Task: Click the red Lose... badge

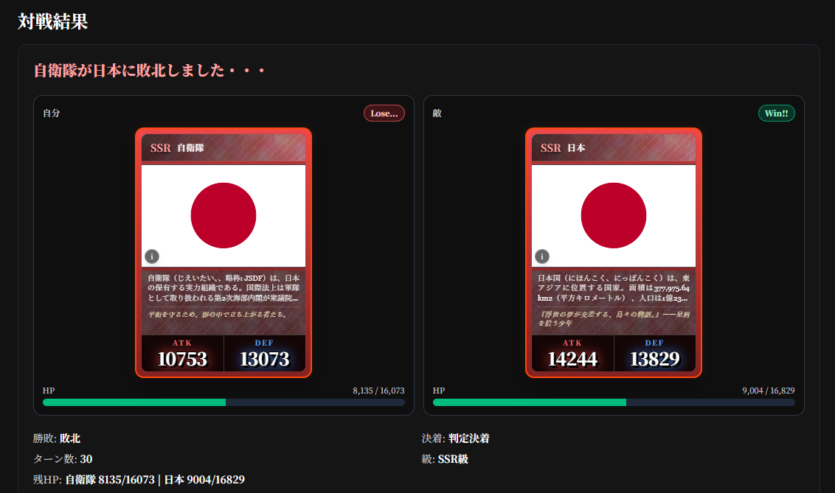Action: [x=384, y=113]
